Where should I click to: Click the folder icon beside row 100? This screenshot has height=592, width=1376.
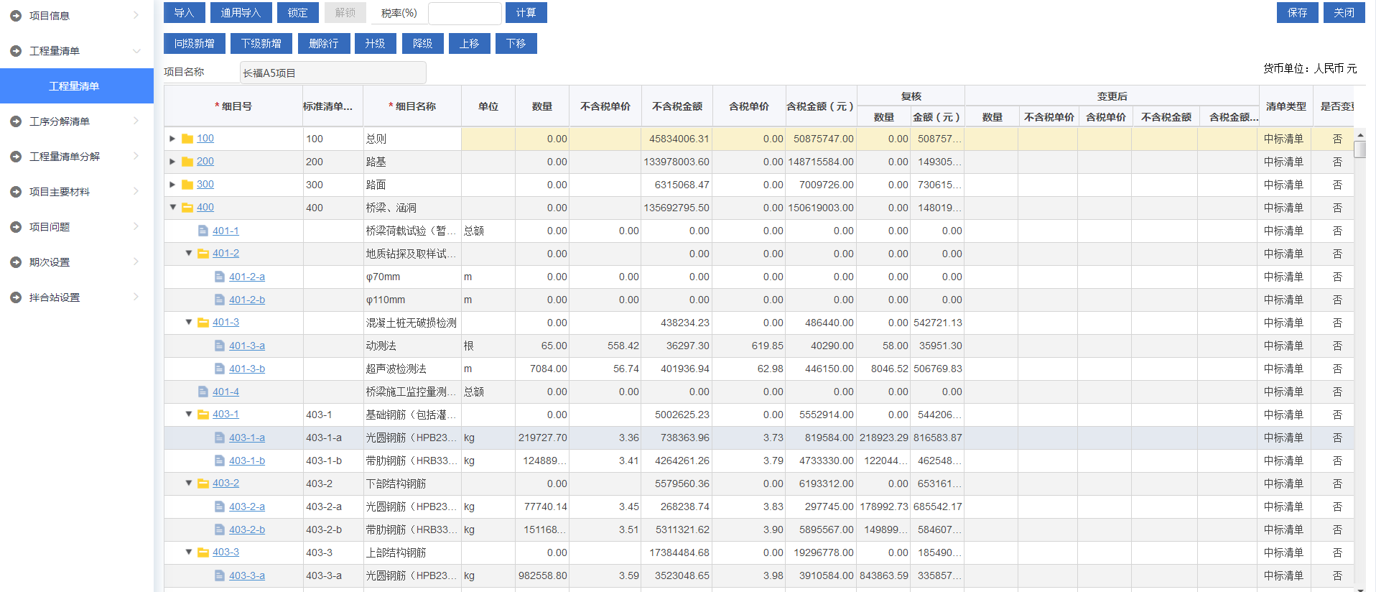(x=187, y=139)
